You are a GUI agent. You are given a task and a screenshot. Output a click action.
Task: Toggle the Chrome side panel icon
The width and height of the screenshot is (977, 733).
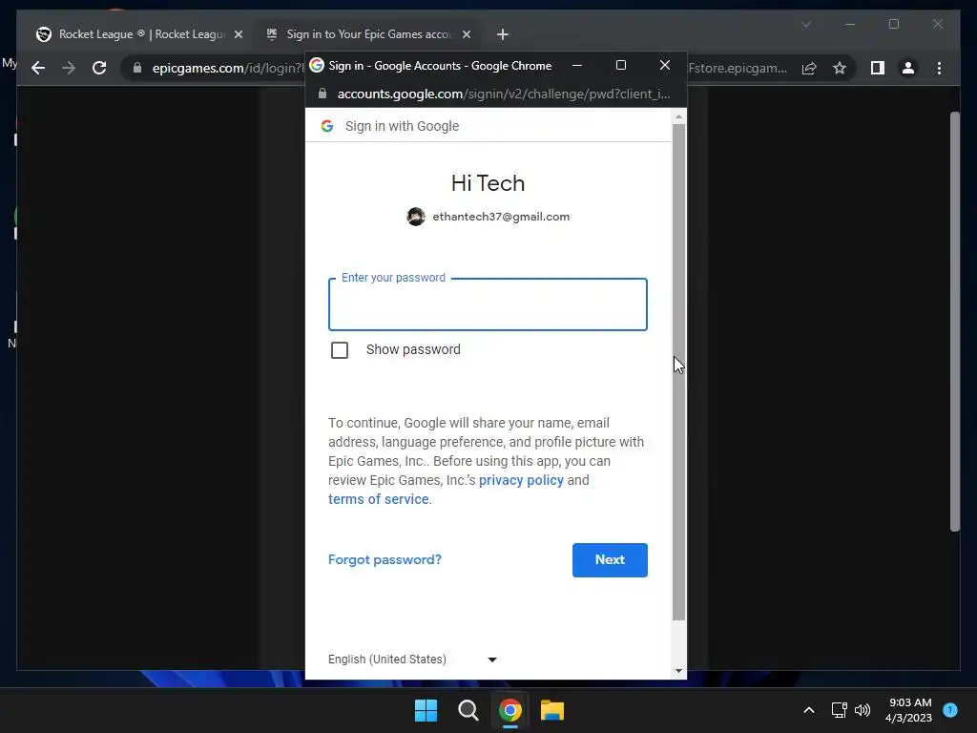pos(878,68)
